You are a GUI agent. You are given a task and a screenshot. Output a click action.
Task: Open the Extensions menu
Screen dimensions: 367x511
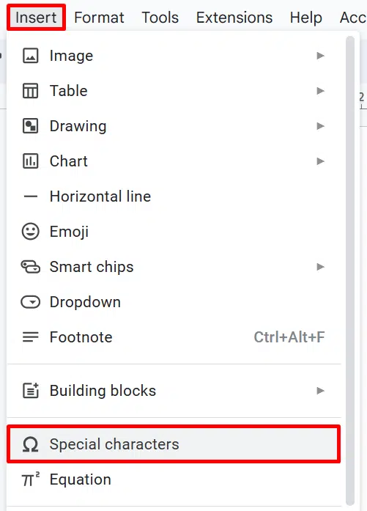(x=234, y=18)
